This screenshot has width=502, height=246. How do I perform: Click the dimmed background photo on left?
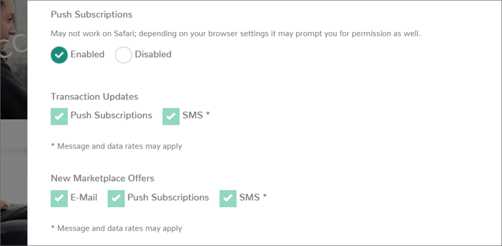[14, 123]
